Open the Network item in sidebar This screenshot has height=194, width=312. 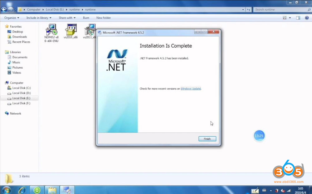pos(15,113)
